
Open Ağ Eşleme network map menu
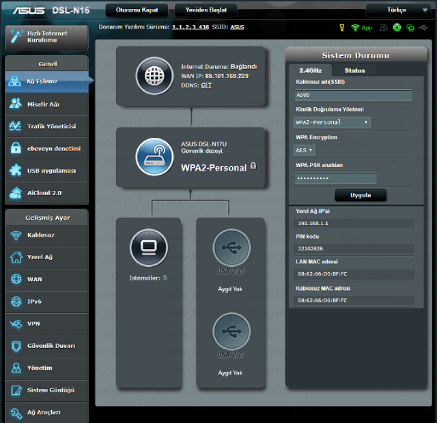tap(47, 82)
